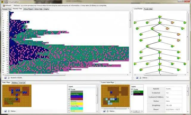Click down arrow of Static Maps layers list
The image size is (191, 115).
click(x=97, y=111)
